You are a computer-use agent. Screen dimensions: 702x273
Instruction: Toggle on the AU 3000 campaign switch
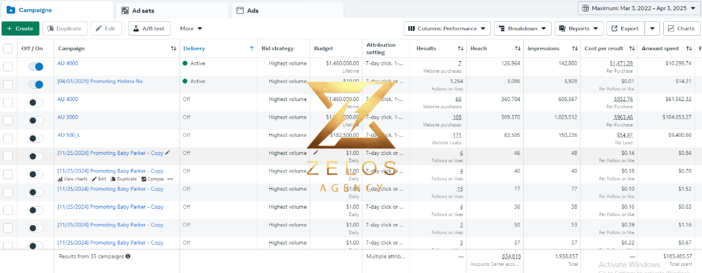click(36, 120)
